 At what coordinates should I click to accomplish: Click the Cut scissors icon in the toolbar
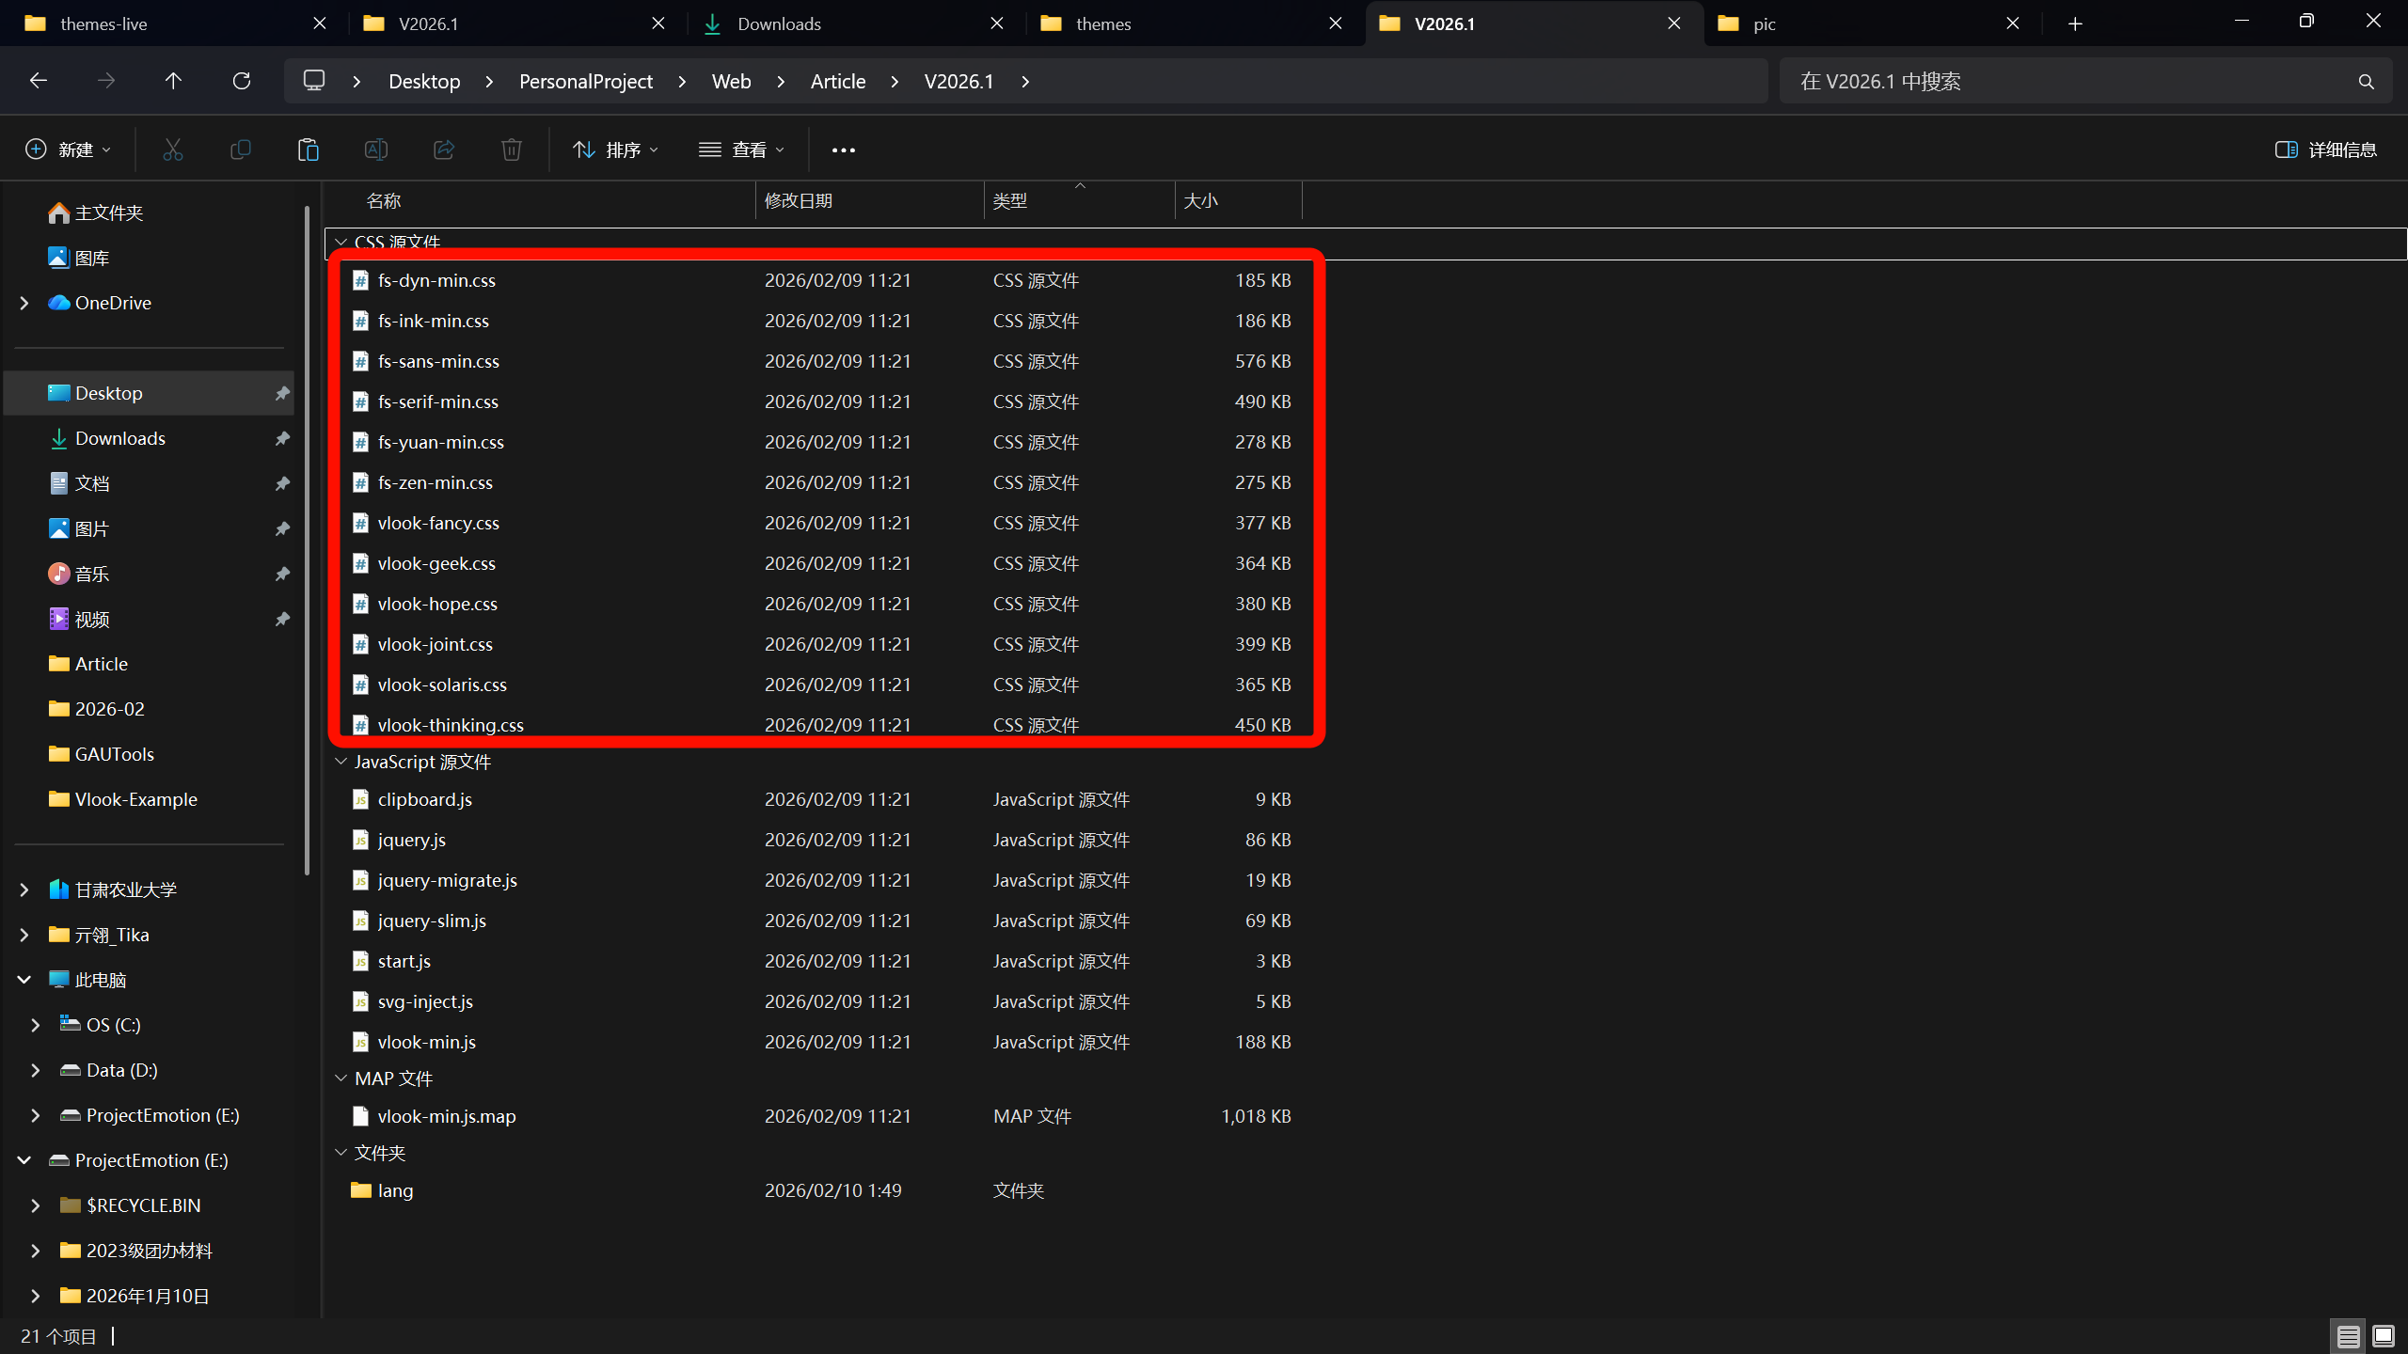tap(172, 150)
